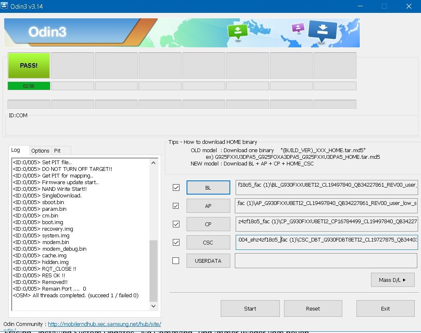Click the green download icon in banner

pos(237,31)
